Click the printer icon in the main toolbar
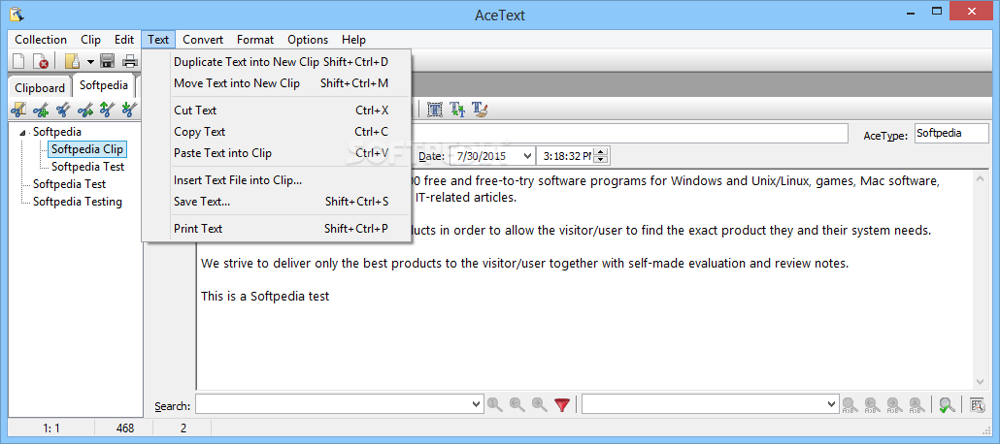Viewport: 1000px width, 444px height. pyautogui.click(x=130, y=61)
